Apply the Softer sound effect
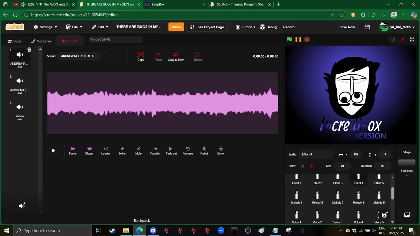Viewport: 420px width, 236px height. click(x=122, y=151)
